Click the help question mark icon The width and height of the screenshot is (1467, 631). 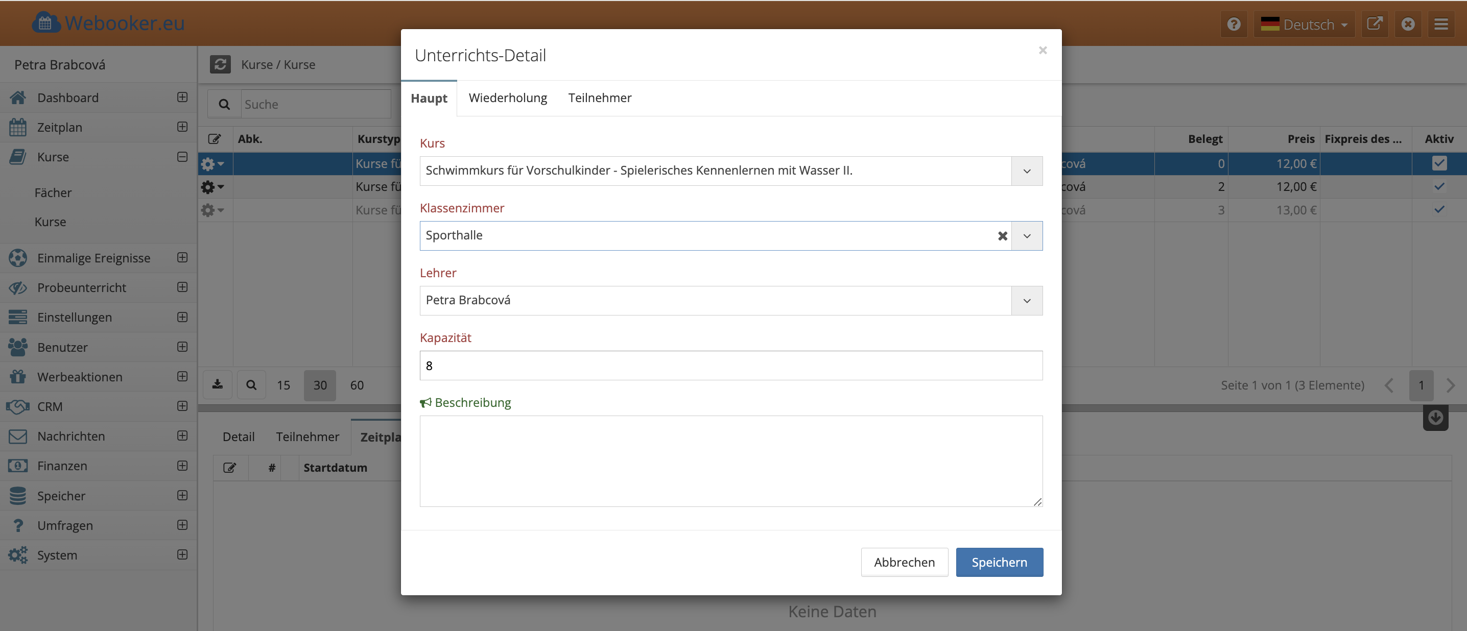pyautogui.click(x=1234, y=24)
